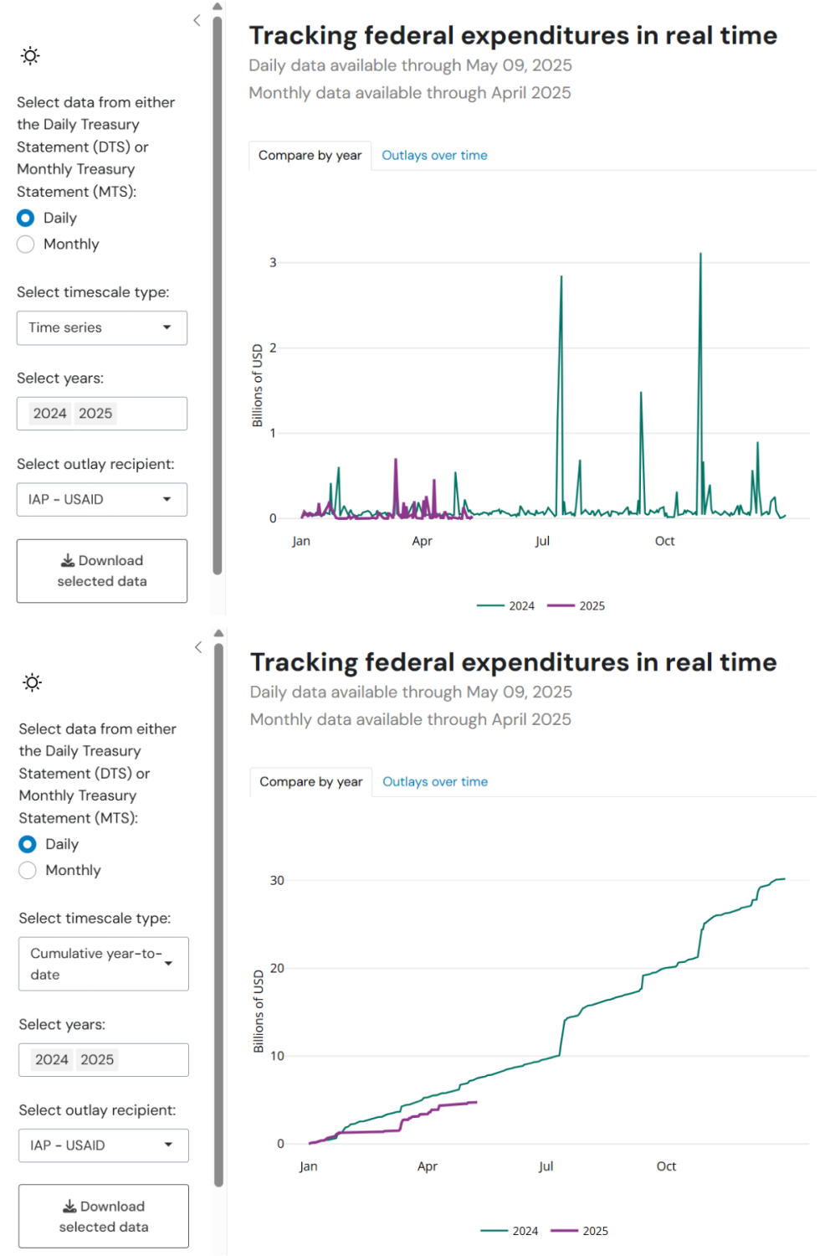
Task: Click the purple 2025 legend swatch under the cumulative chart
Action: coord(564,1231)
